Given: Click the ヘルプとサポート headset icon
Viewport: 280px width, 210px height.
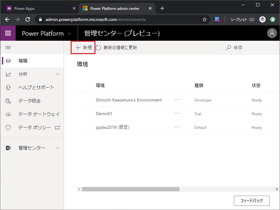Looking at the screenshot, I should (x=8, y=87).
